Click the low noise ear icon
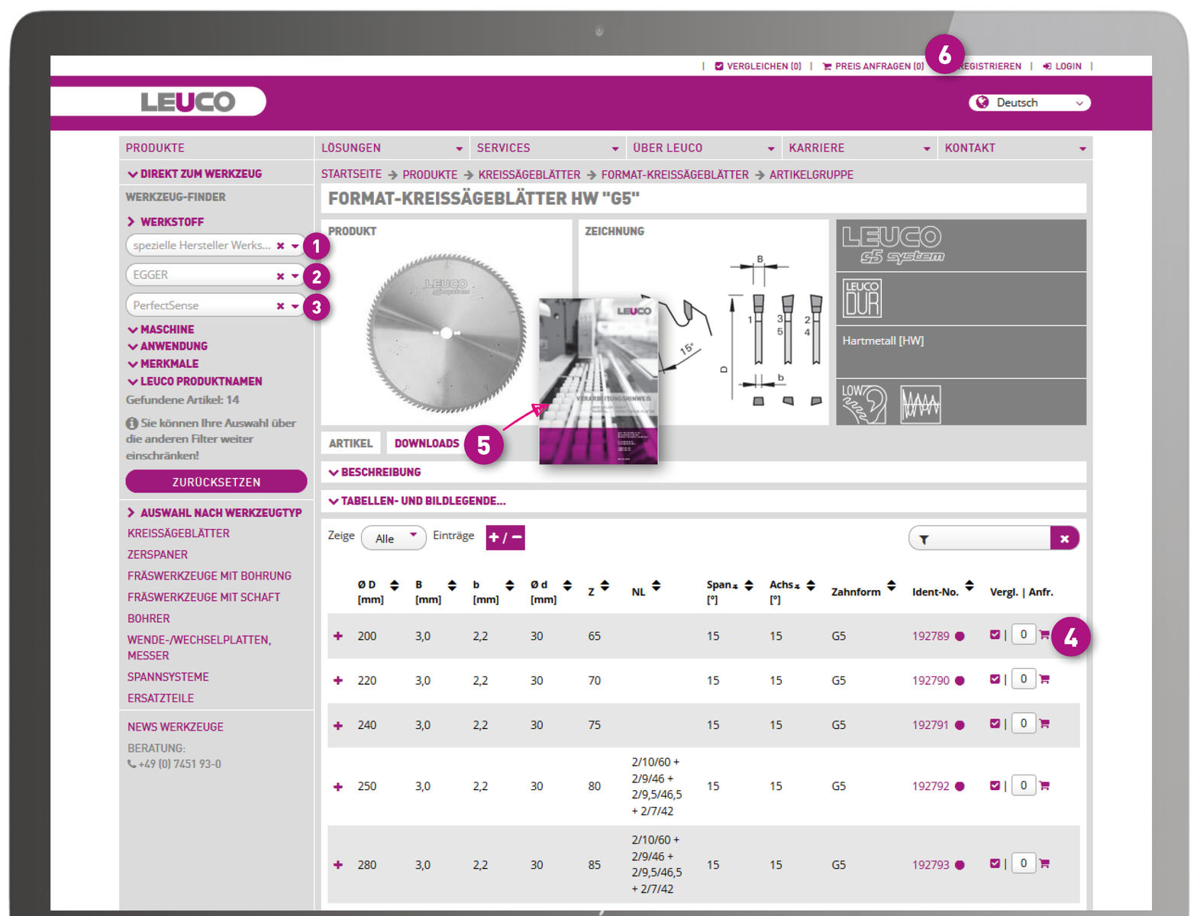This screenshot has height=916, width=1197. [864, 404]
